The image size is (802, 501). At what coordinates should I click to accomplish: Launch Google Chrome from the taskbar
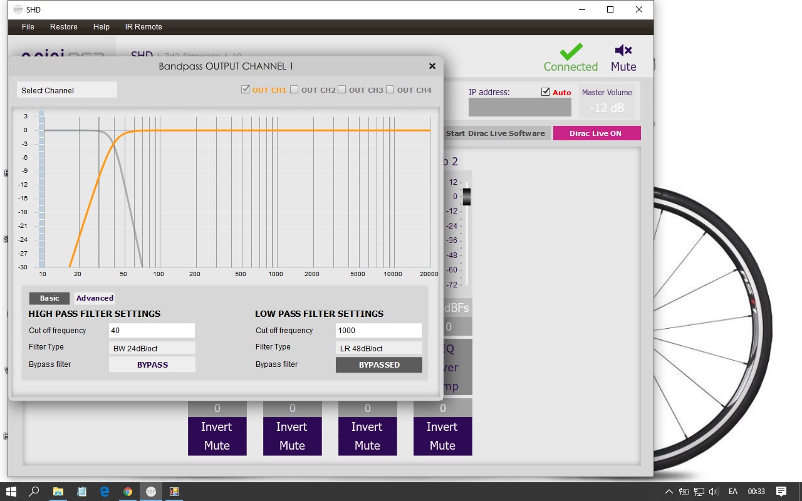coord(128,492)
